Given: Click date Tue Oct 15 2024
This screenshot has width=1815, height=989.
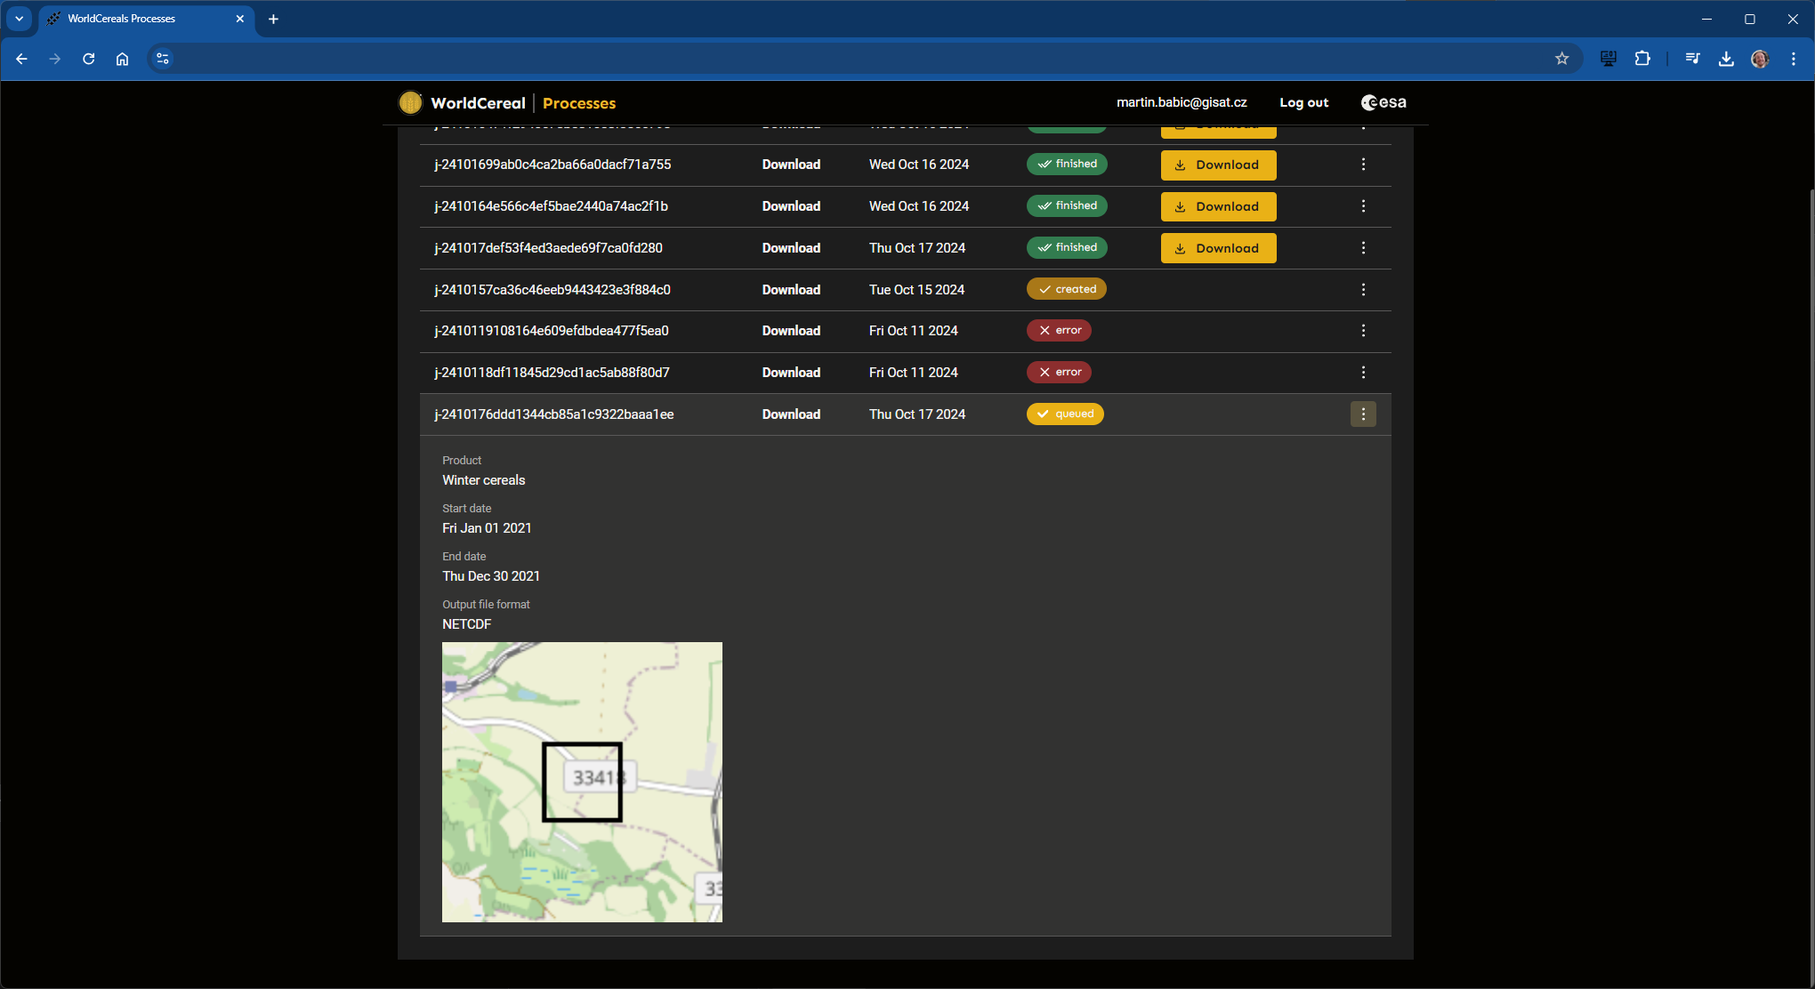Looking at the screenshot, I should point(916,290).
